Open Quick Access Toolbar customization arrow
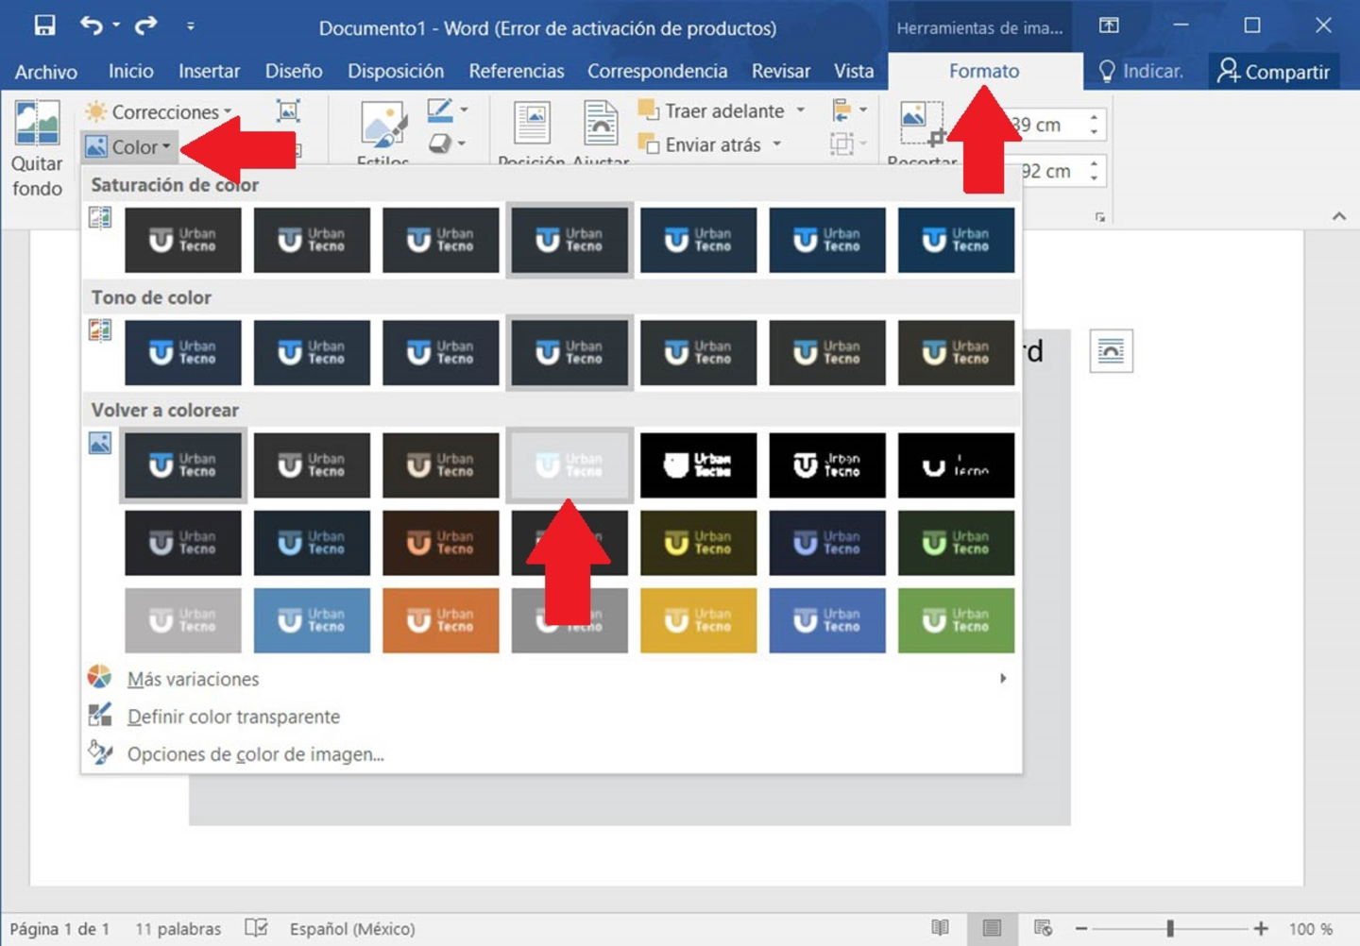 [191, 26]
